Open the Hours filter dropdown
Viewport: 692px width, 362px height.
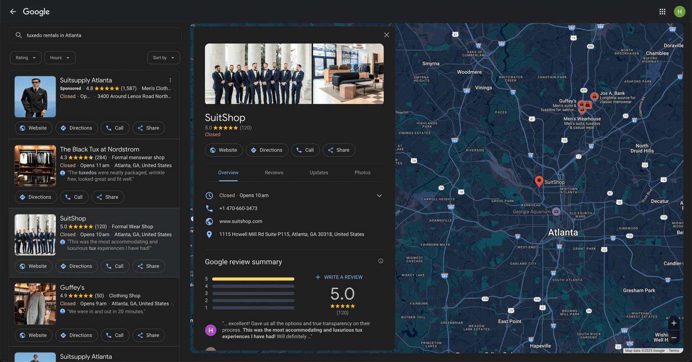60,58
